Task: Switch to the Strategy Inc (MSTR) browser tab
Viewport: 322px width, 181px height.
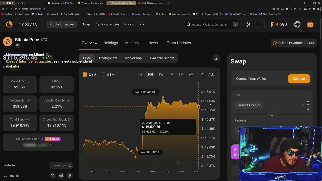Action: (61, 3)
